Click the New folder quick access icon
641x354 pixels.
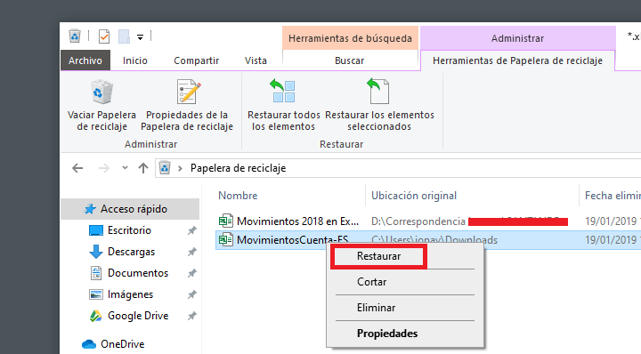click(125, 36)
